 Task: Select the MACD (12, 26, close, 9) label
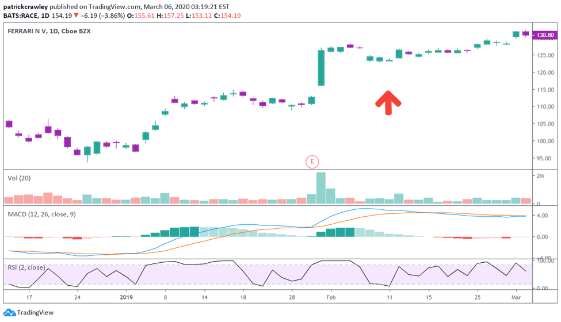point(41,214)
